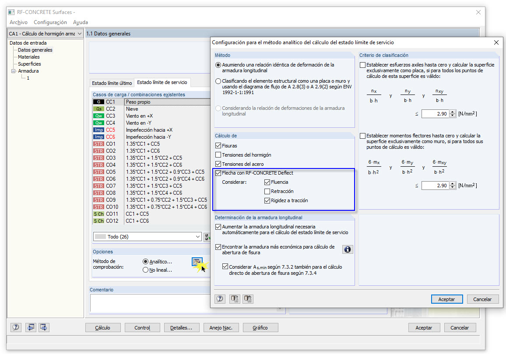Switch to Estado límite último tab
Viewport: 506px width, 354px height.
point(112,83)
